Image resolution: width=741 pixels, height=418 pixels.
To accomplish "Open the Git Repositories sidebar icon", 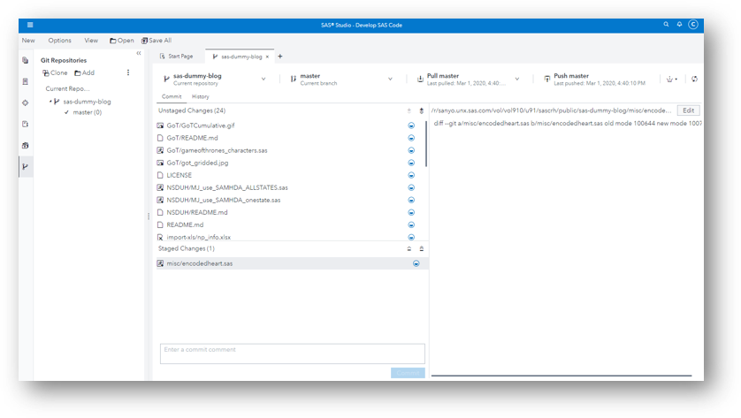I will (26, 167).
